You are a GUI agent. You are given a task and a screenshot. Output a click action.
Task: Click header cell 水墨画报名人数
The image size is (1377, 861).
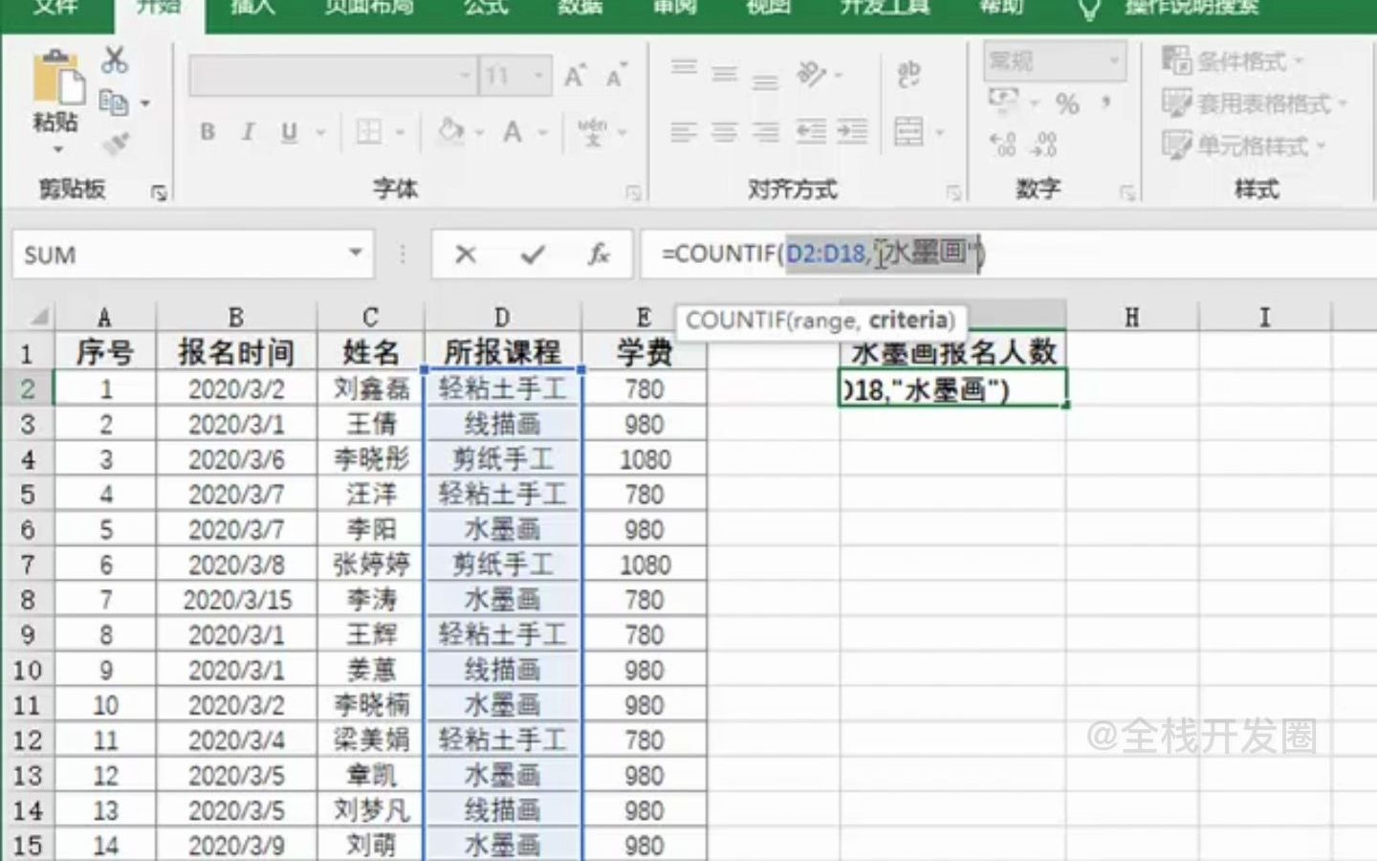coord(952,352)
